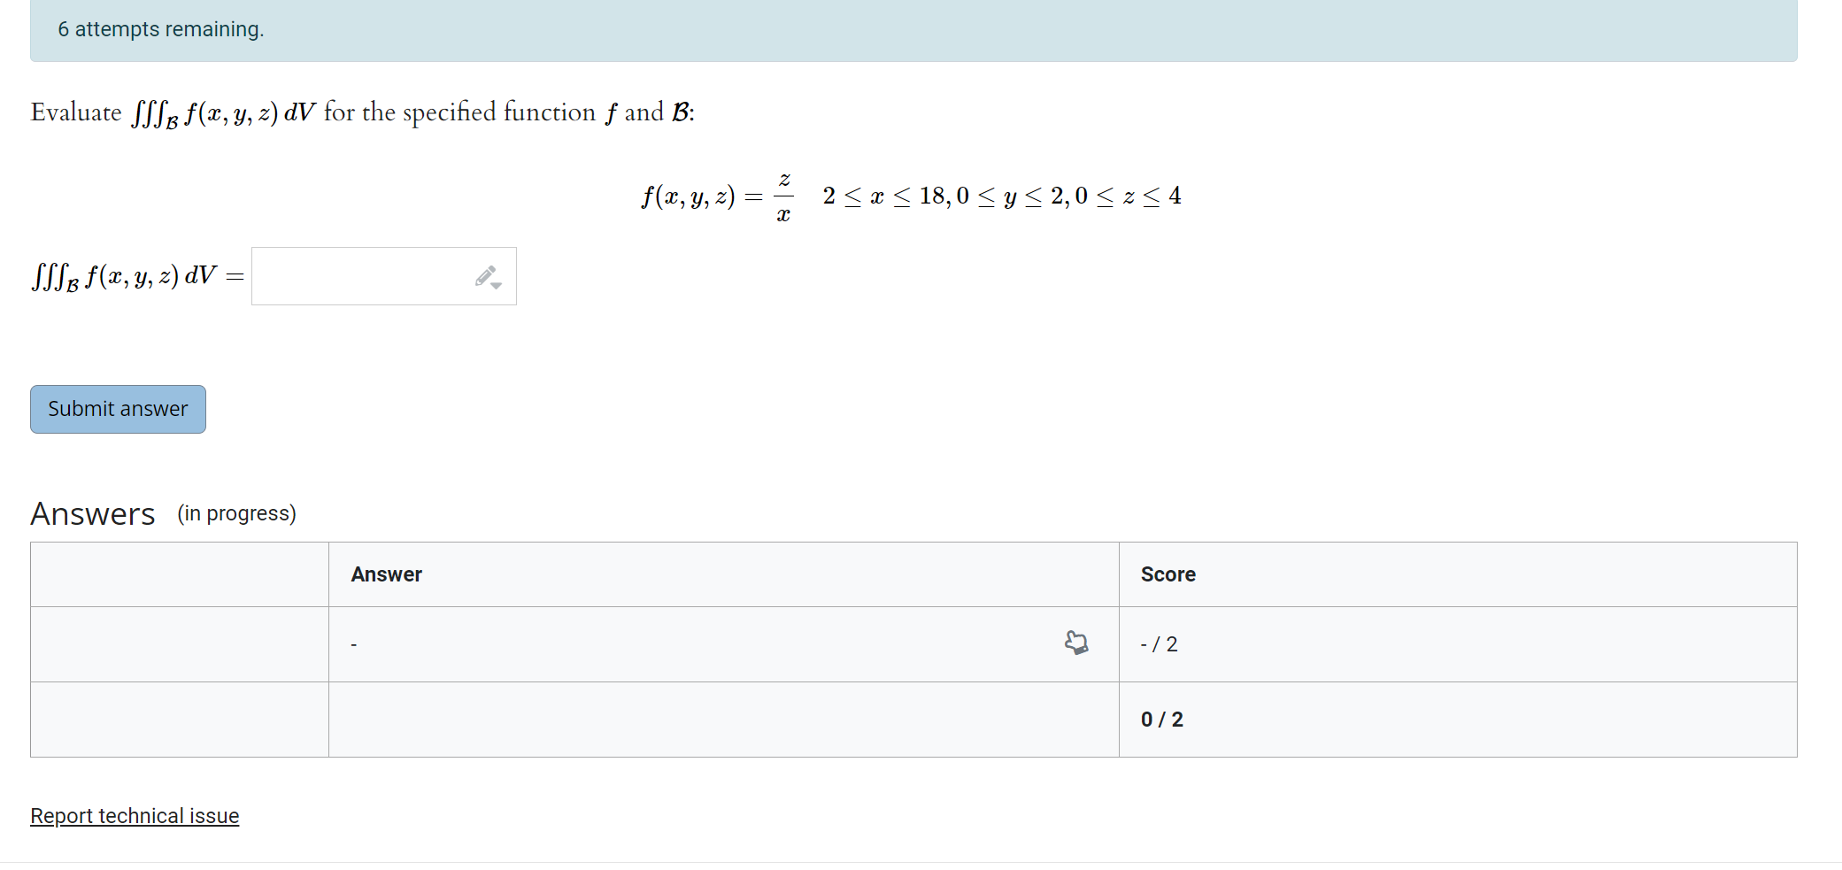This screenshot has height=870, width=1842.
Task: Click the hand cursor icon next to dash answer
Action: click(x=1075, y=643)
